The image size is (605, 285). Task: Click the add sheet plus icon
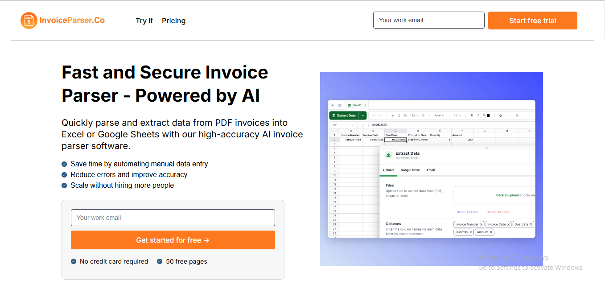coord(333,105)
